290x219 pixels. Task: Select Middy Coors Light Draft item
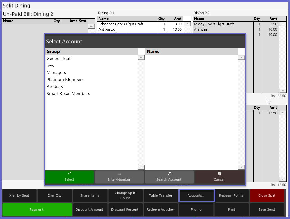click(214, 24)
